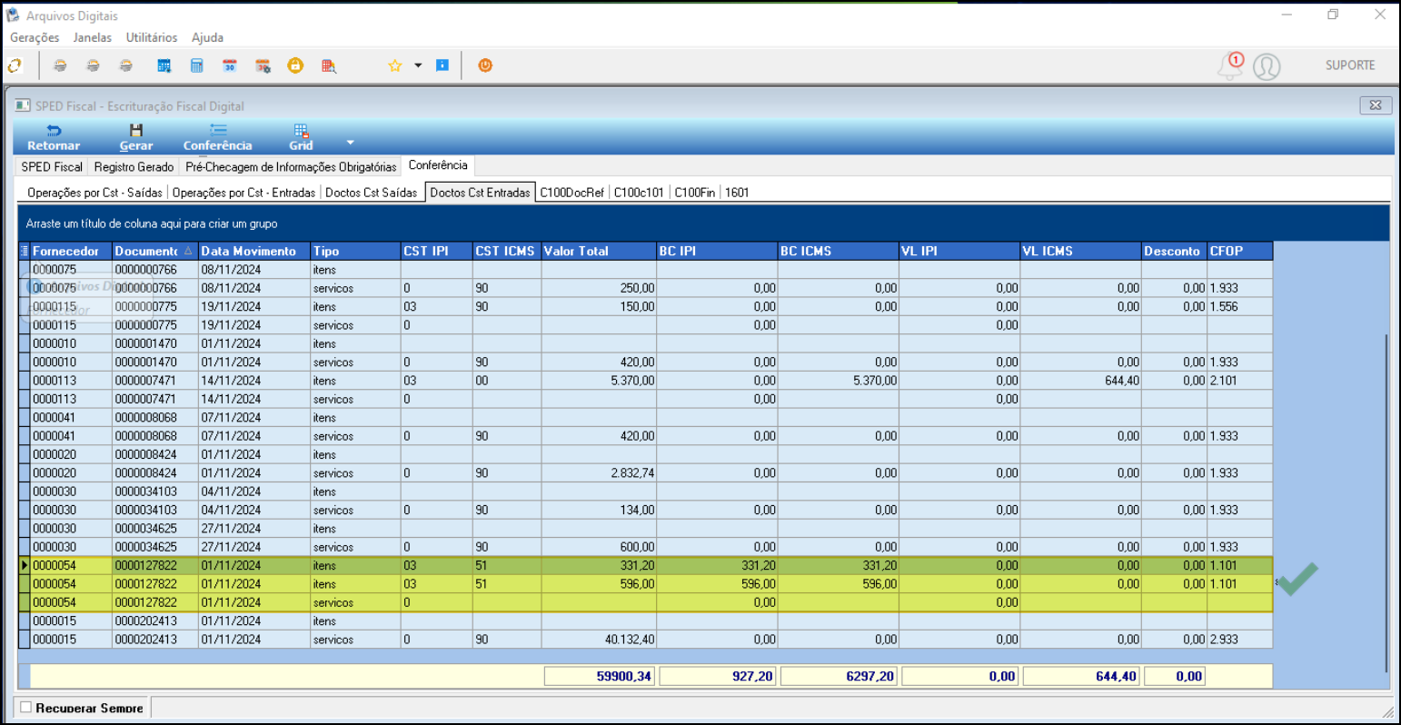Open the Janelas menu
The height and width of the screenshot is (725, 1401).
[x=93, y=37]
